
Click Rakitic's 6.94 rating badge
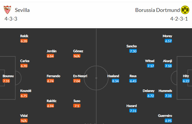click(x=51, y=106)
